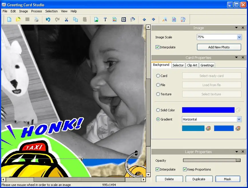Open the Image Scale dropdown showing 75%
This screenshot has height=188, width=248.
pos(239,37)
